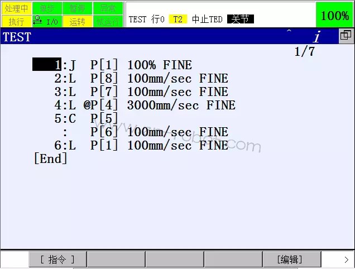Click the 异常 fault indicator
Image resolution: width=355 pixels, height=269 pixels.
(x=108, y=8)
